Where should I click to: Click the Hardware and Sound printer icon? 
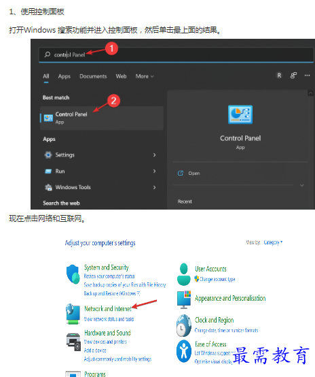click(x=73, y=342)
